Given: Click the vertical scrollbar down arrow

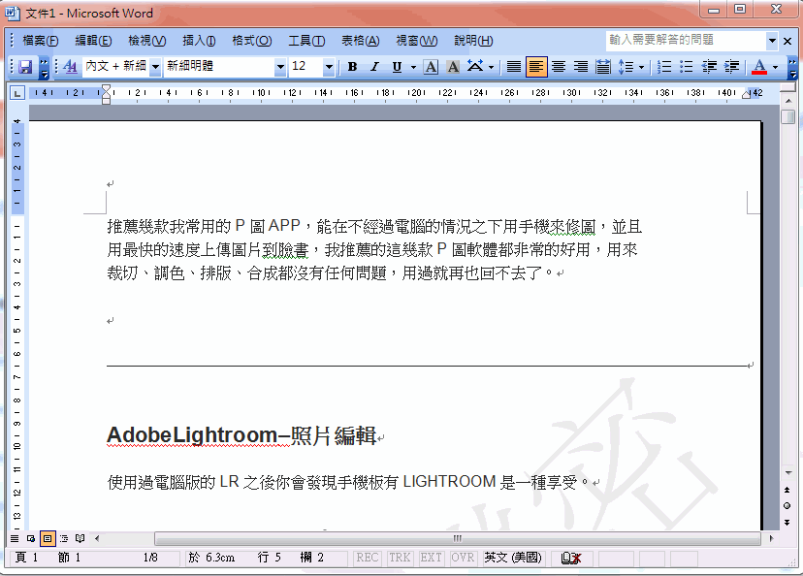Looking at the screenshot, I should pos(787,472).
